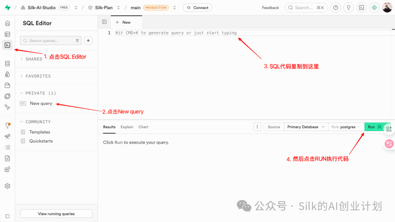Click the translate extension floating icon
The height and width of the screenshot is (222, 395).
click(x=389, y=144)
